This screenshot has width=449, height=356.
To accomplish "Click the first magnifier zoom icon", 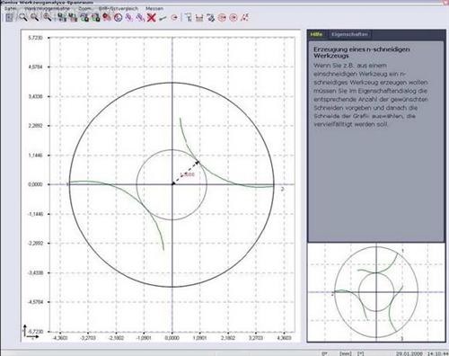I will [22, 17].
